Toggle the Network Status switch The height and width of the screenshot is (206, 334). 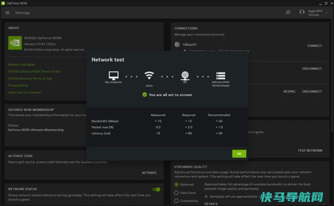(156, 190)
